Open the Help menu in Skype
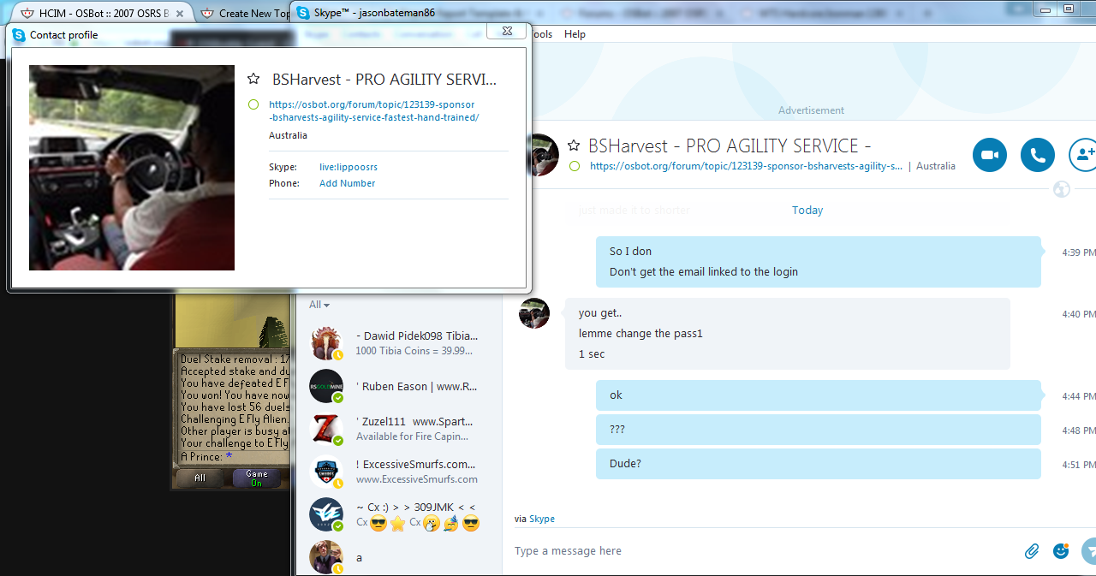 (575, 34)
